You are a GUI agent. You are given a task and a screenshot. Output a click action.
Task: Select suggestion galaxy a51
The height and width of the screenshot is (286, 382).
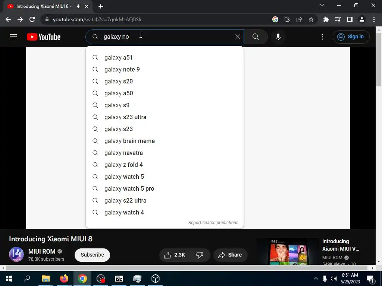pos(165,58)
